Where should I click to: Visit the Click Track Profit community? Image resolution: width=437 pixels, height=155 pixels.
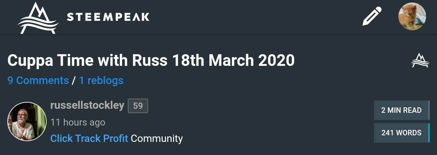click(89, 138)
